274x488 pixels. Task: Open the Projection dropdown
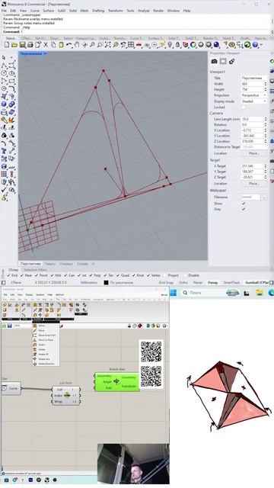[x=253, y=95]
